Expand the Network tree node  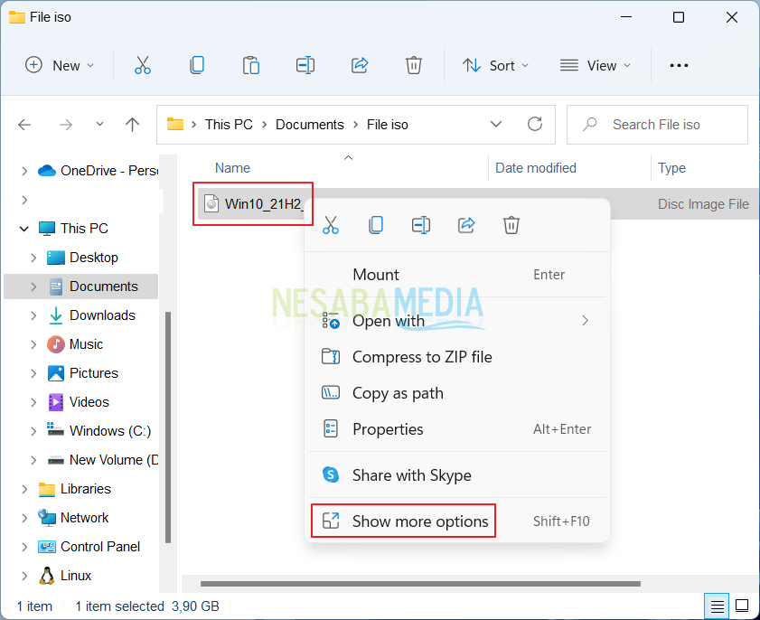pos(24,518)
